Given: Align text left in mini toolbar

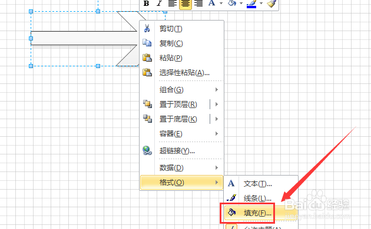Looking at the screenshot, I should 172,4.
